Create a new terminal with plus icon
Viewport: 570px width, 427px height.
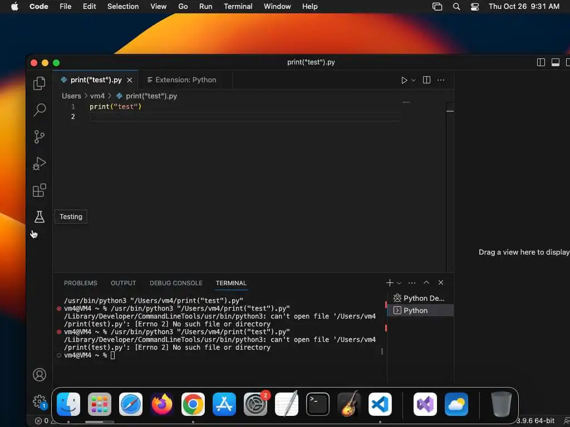tap(390, 282)
